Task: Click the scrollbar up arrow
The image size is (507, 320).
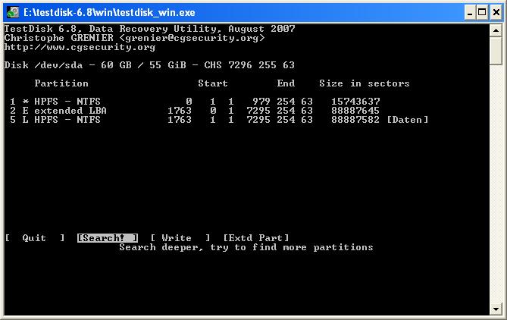Action: (x=496, y=31)
